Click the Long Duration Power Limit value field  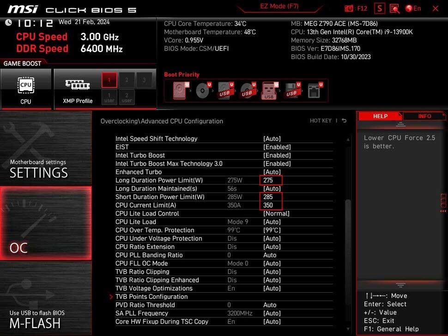click(x=271, y=180)
